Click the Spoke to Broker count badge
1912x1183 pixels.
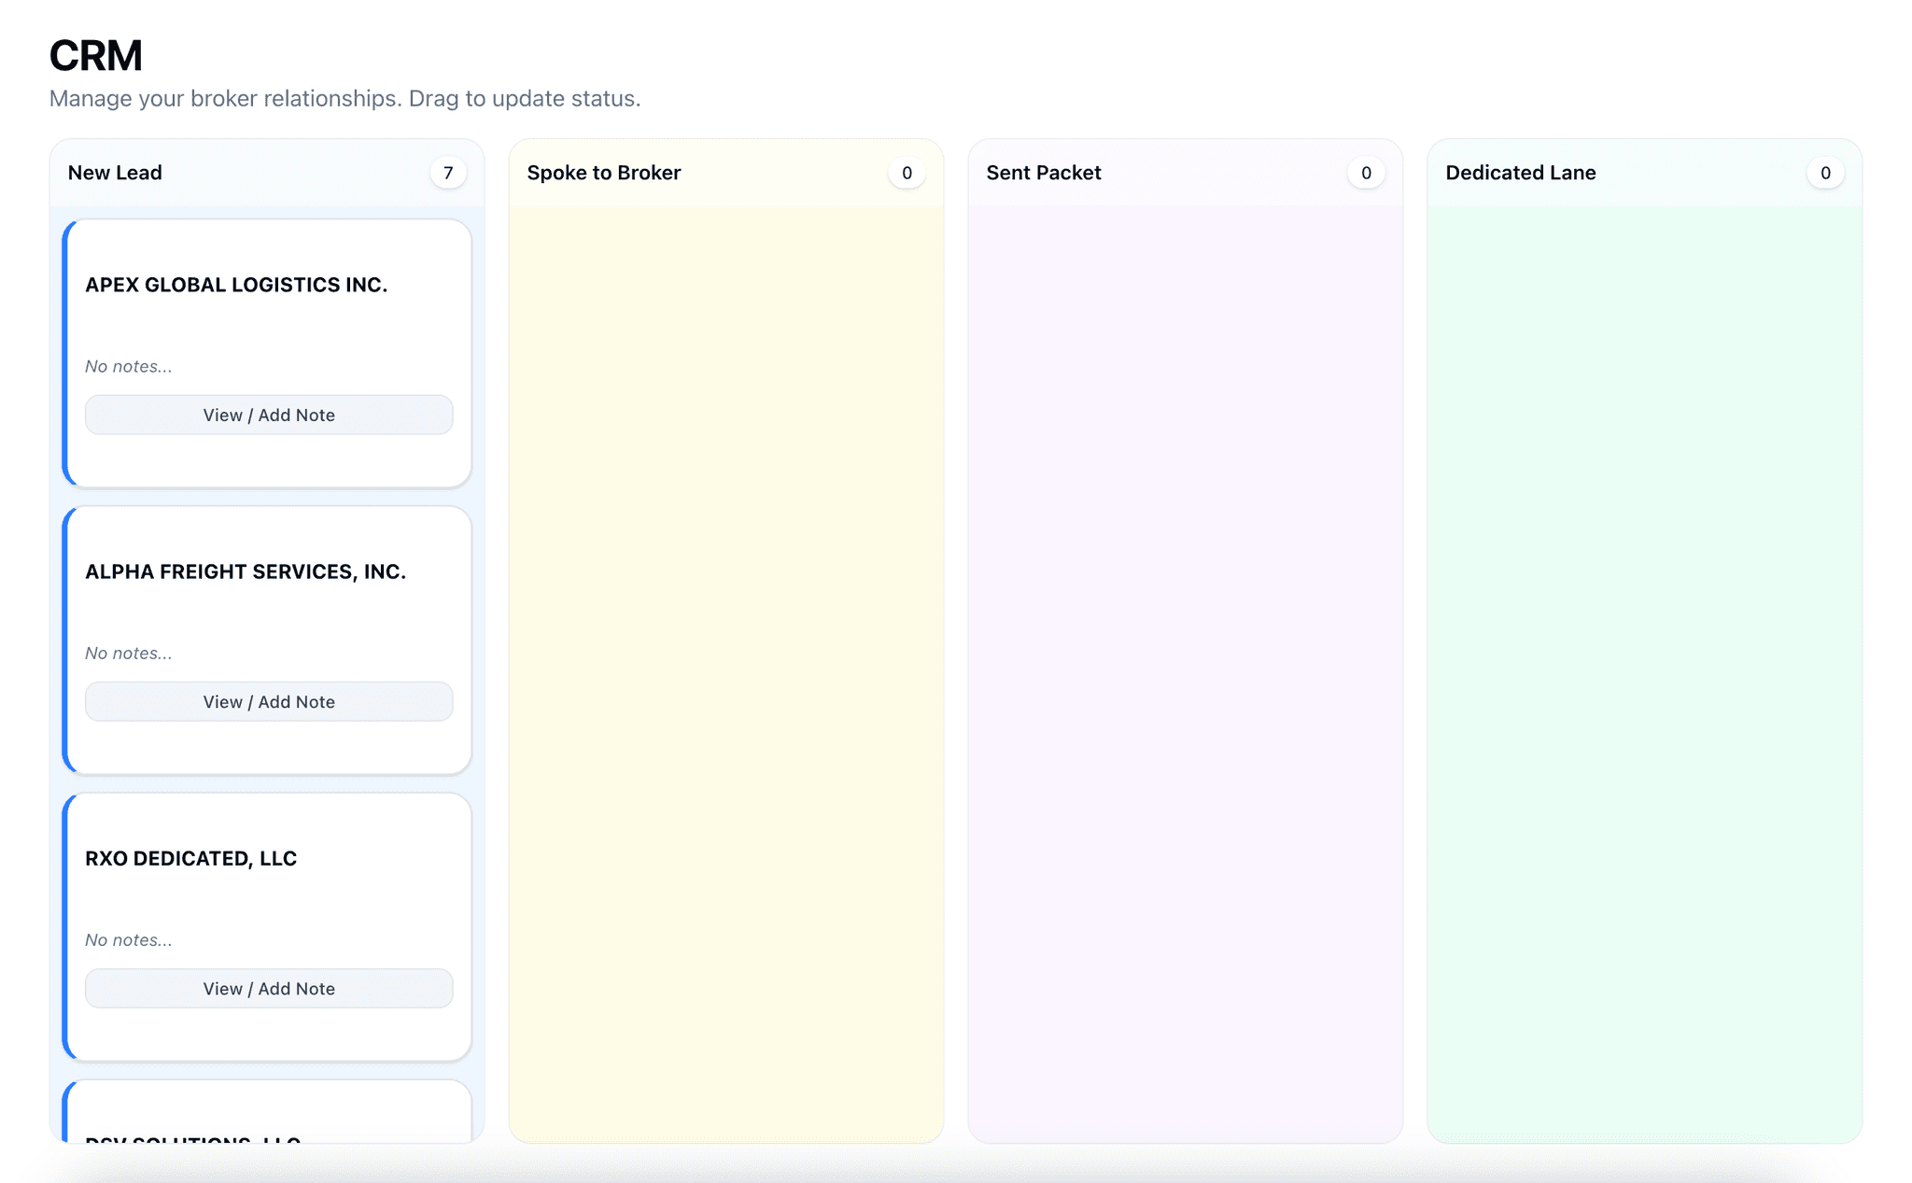(907, 173)
